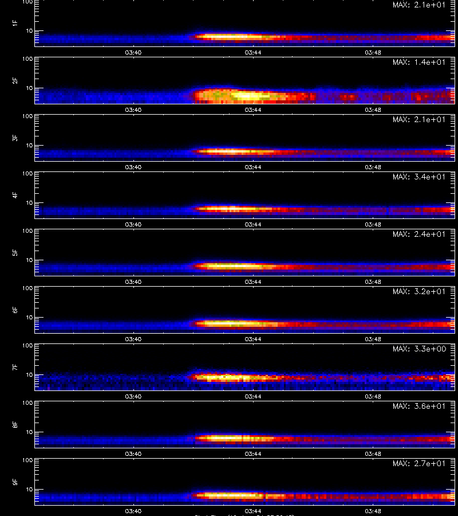Click the '5F' panel axis label
This screenshot has height=516, width=458.
15,253
